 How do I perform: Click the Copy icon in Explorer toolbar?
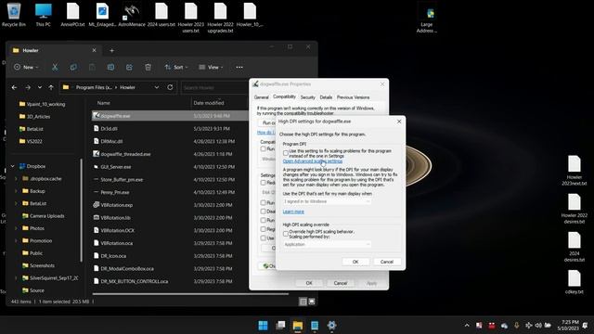click(x=73, y=67)
